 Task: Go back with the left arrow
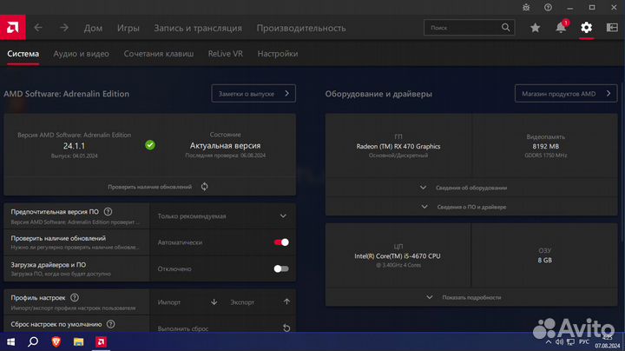[38, 28]
